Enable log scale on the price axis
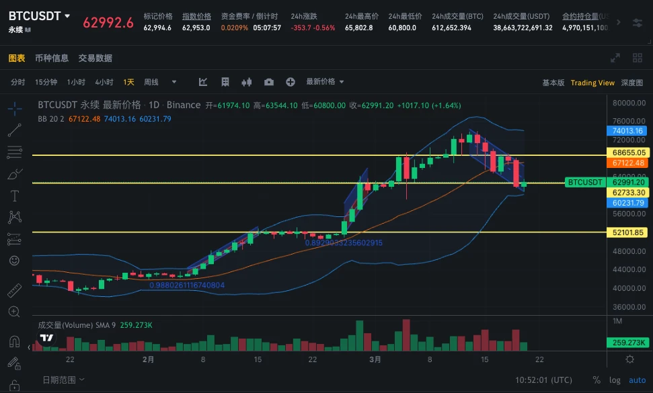This screenshot has width=653, height=393. tap(614, 380)
